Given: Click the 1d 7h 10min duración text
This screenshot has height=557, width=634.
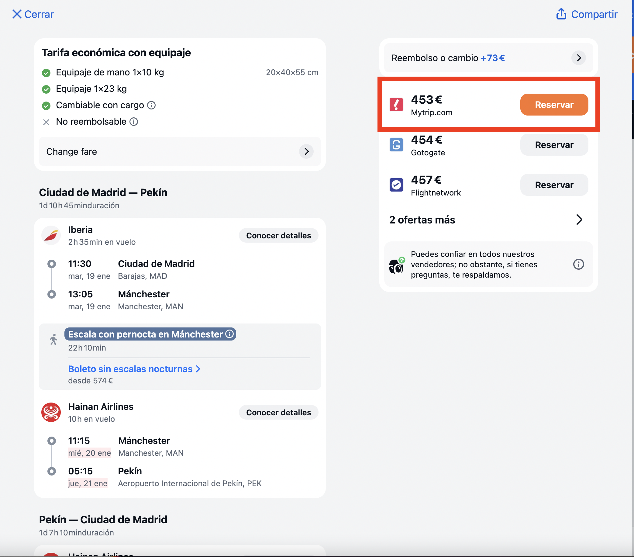Looking at the screenshot, I should tap(76, 532).
